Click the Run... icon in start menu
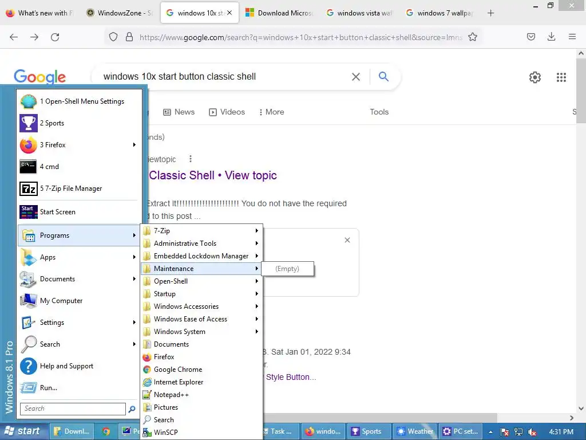The height and width of the screenshot is (440, 586). click(x=29, y=388)
